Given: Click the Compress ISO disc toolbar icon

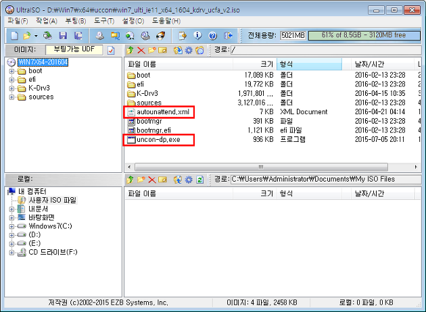Looking at the screenshot, I should 130,36.
